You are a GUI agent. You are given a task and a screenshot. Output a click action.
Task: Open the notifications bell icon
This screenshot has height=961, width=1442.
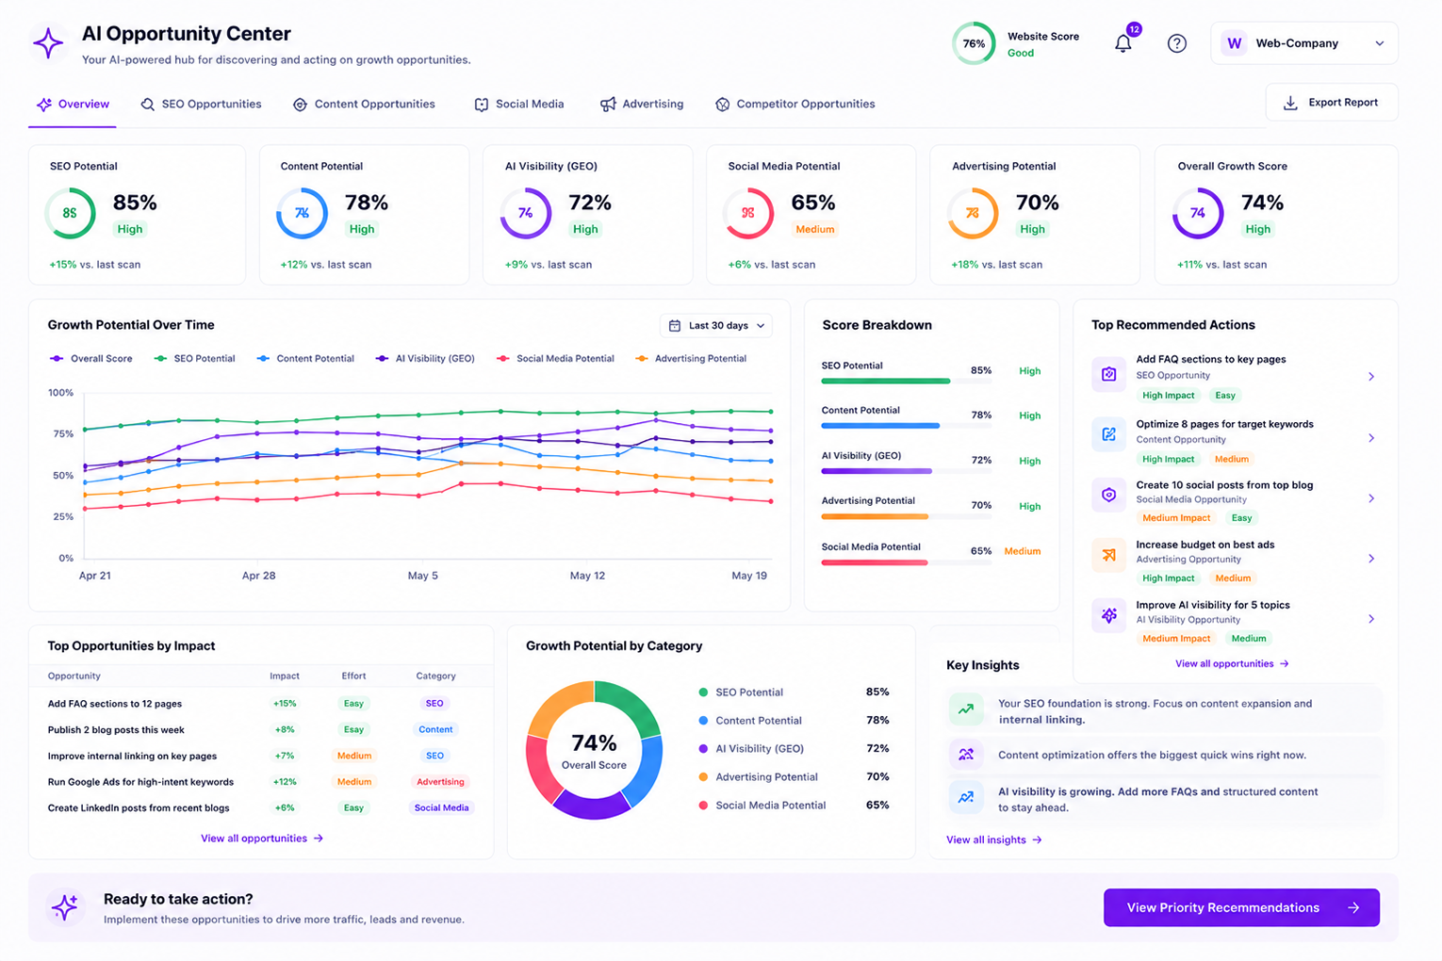coord(1122,43)
